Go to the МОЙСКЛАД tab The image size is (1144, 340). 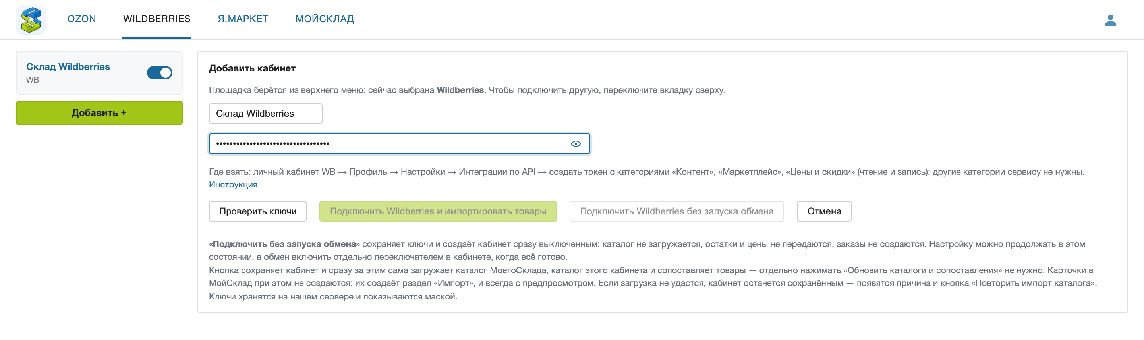click(x=325, y=19)
